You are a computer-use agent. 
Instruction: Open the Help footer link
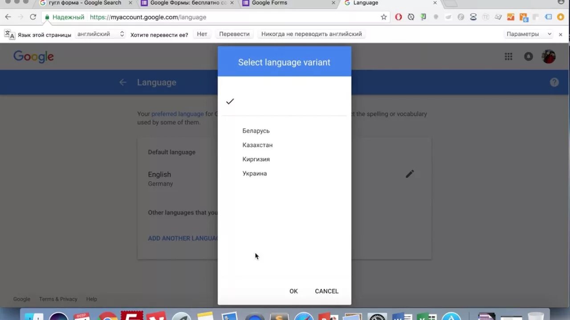pos(92,299)
